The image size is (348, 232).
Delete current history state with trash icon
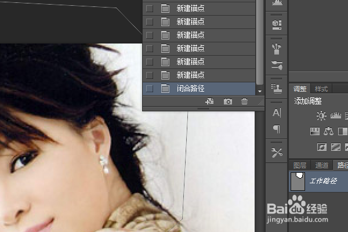point(244,101)
